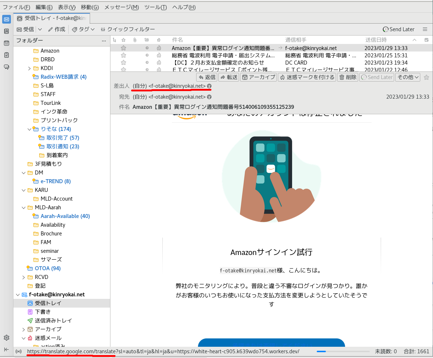
Task: Open the 受信 dropdown arrow
Action: pyautogui.click(x=40, y=29)
